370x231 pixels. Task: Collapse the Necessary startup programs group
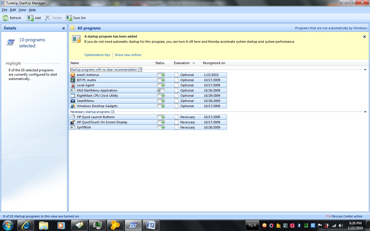pyautogui.click(x=365, y=112)
